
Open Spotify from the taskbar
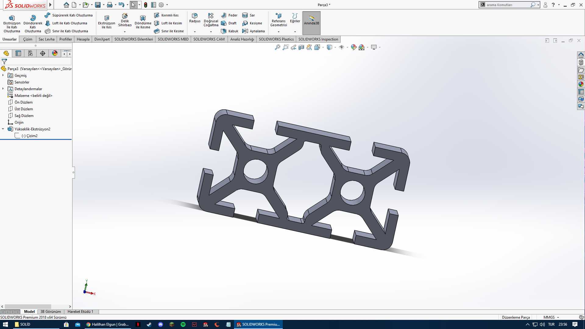183,324
